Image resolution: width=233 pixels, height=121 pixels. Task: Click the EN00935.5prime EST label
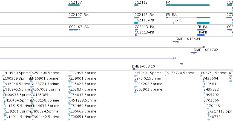pos(17,95)
